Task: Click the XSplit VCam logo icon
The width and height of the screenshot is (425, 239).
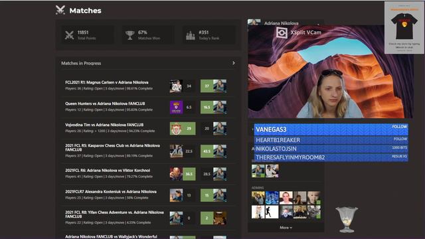Action: 282,33
